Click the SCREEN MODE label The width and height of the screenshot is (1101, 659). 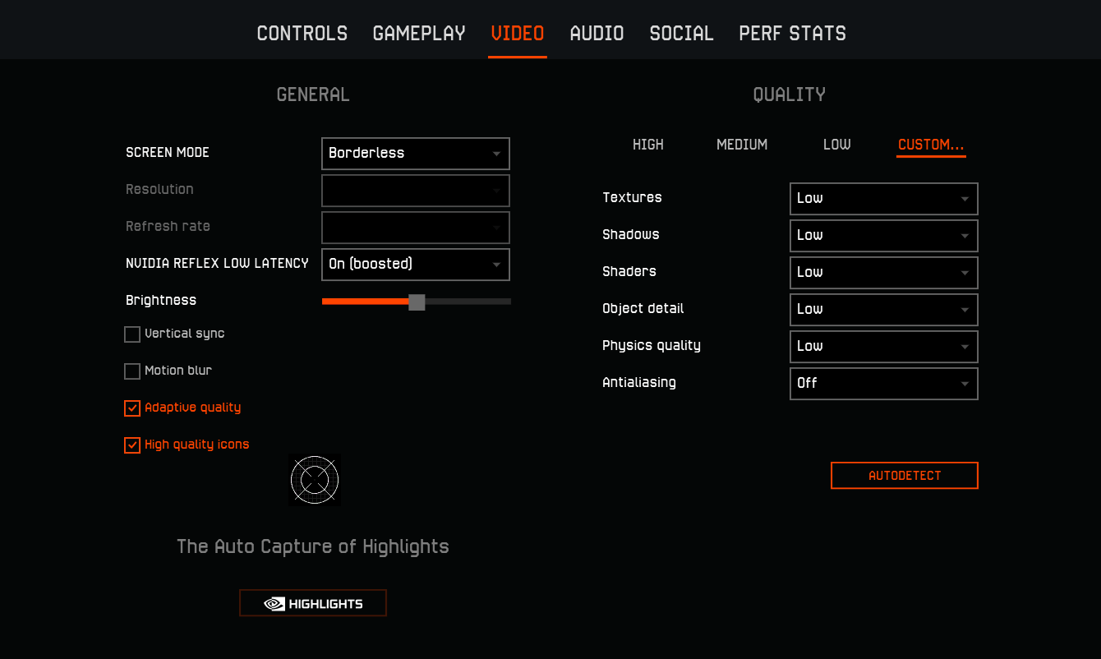[x=168, y=153]
